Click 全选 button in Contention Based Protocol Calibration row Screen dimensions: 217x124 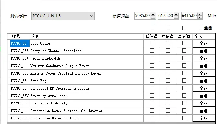[x=204, y=111]
